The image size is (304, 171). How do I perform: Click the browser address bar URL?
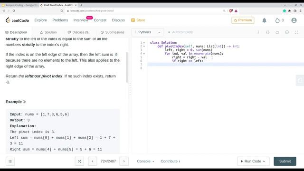[92, 11]
